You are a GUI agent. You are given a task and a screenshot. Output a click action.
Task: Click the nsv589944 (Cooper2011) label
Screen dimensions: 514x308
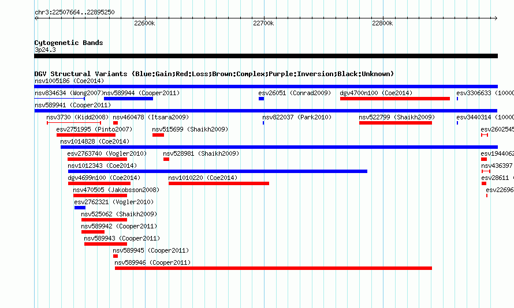click(x=141, y=93)
